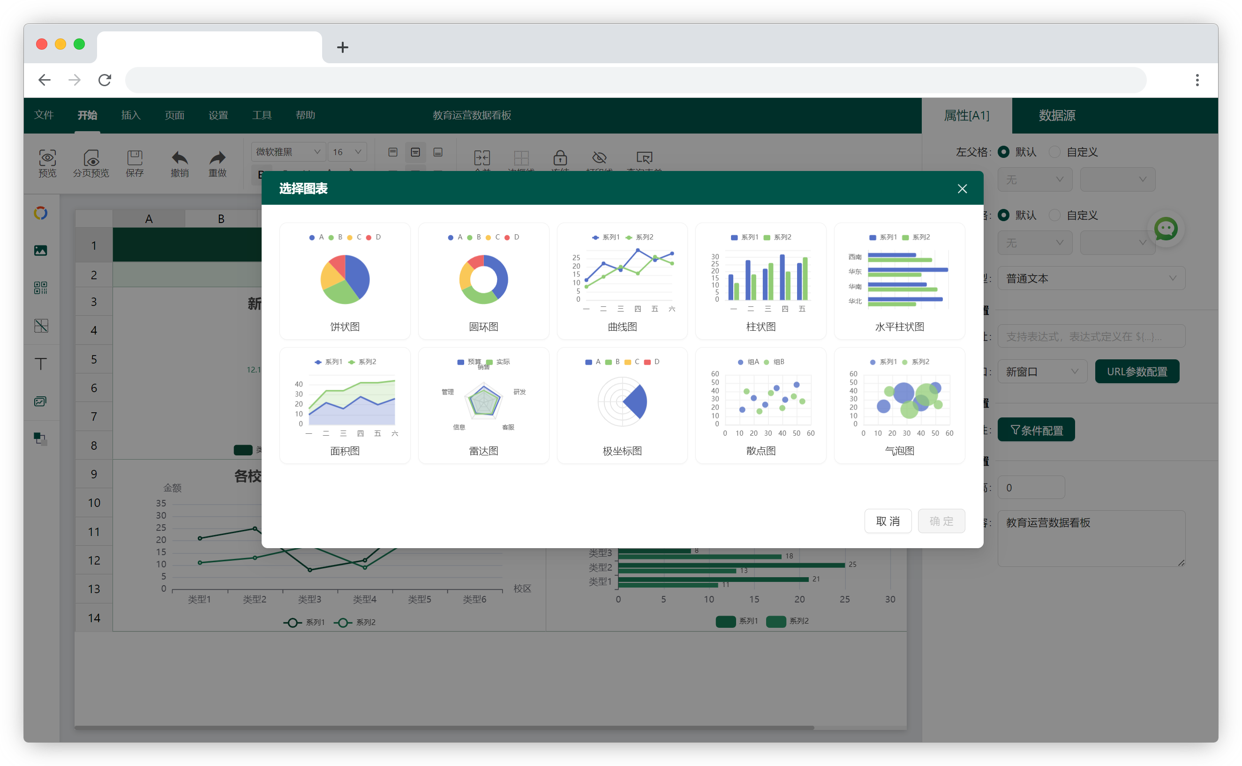
Task: Open first 无 dropdown under 左父格
Action: point(1035,179)
